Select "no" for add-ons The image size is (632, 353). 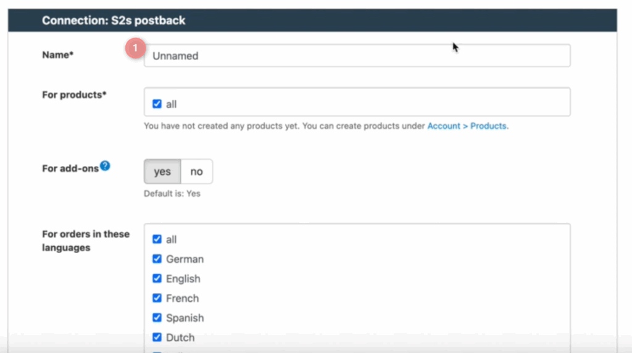[x=196, y=172]
